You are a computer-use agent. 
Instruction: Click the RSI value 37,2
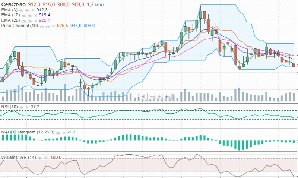pyautogui.click(x=35, y=107)
